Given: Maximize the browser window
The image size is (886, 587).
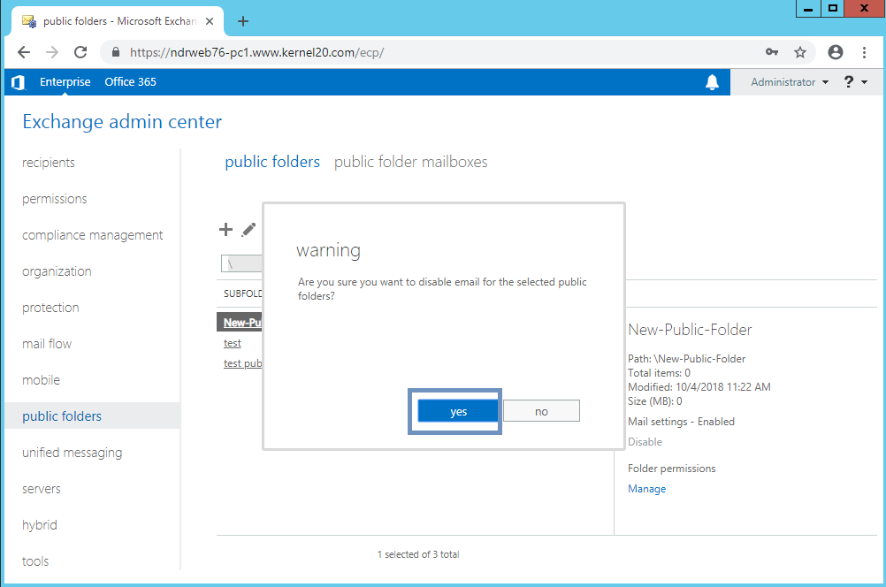Looking at the screenshot, I should [x=832, y=9].
